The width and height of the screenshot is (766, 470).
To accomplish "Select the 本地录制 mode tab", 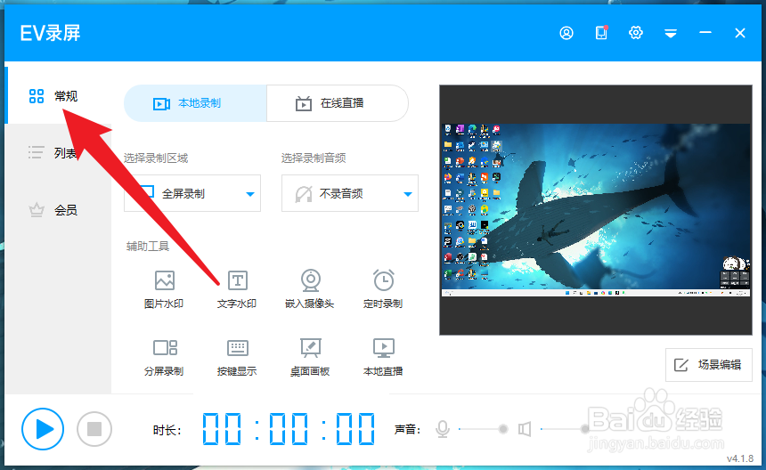I will click(195, 103).
